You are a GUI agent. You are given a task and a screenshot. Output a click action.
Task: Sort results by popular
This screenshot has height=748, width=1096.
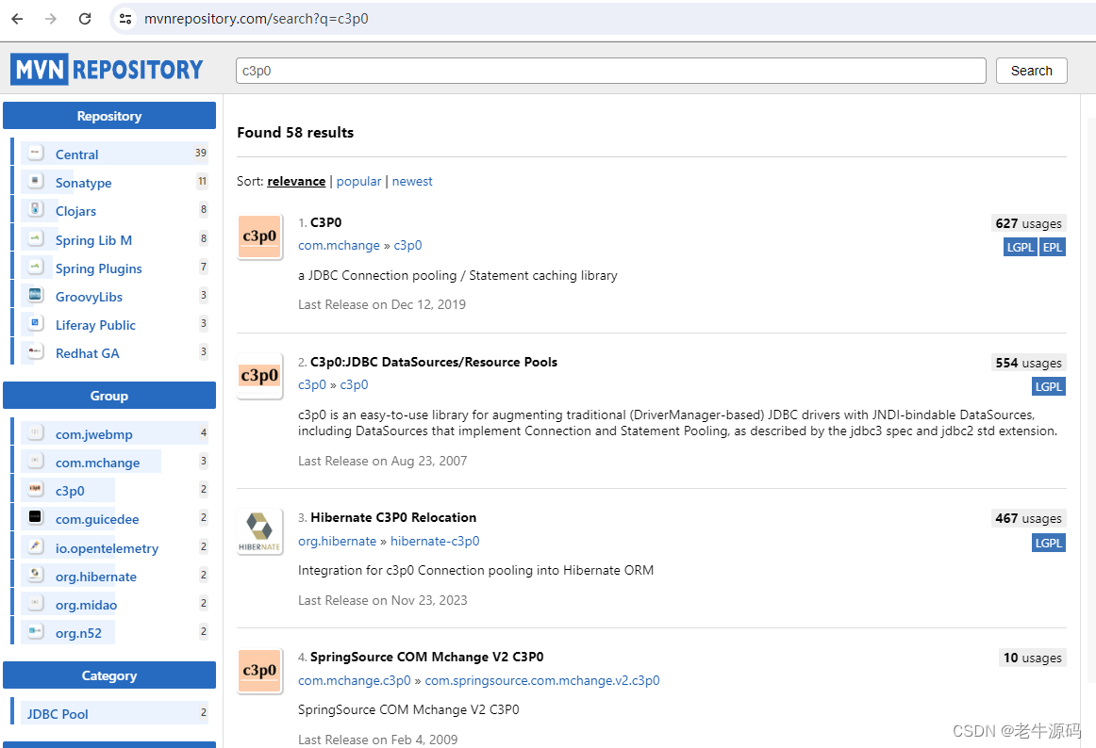point(358,182)
